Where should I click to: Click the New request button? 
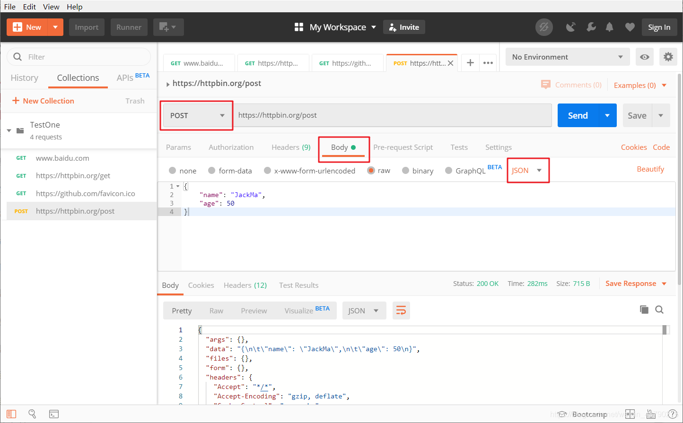(27, 27)
